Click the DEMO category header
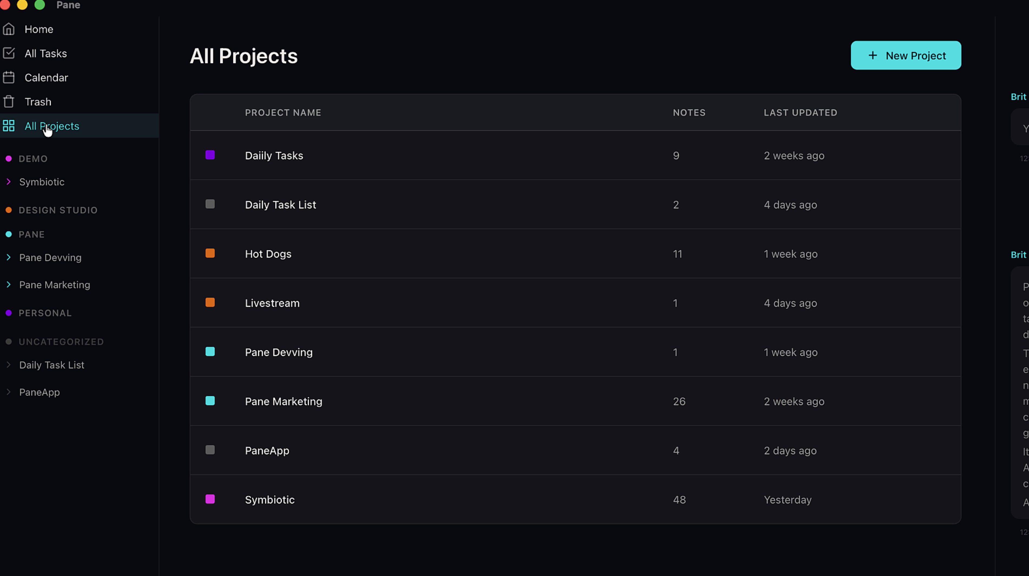 point(33,159)
